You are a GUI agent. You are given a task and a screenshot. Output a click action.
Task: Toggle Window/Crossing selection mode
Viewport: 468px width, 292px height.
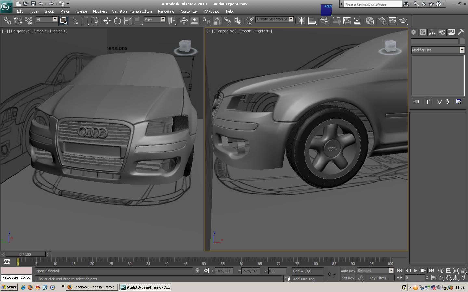click(x=95, y=21)
